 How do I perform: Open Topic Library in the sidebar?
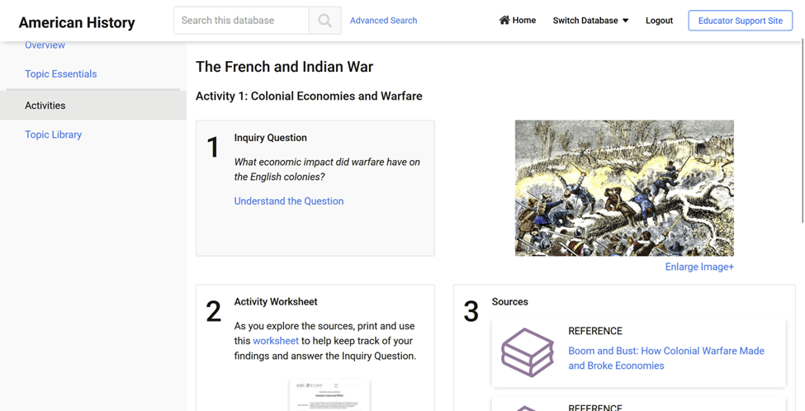click(x=53, y=135)
